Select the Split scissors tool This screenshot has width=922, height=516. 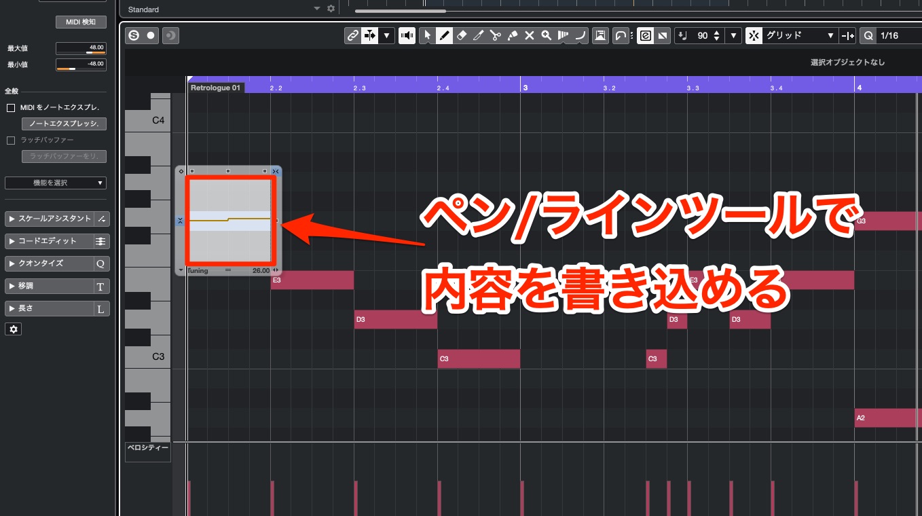496,35
